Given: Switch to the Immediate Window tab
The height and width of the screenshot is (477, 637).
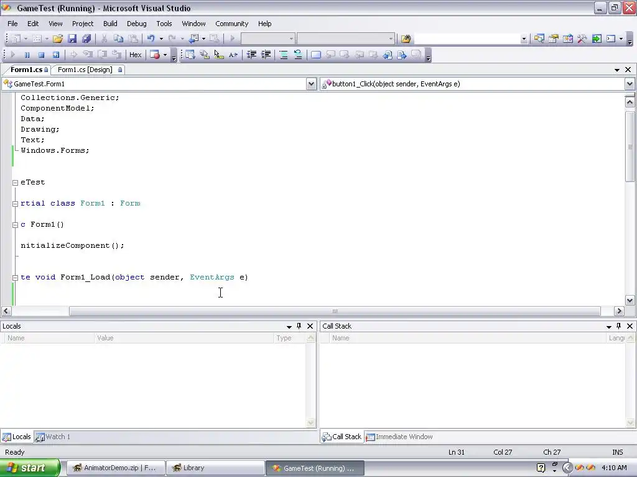Looking at the screenshot, I should tap(399, 437).
